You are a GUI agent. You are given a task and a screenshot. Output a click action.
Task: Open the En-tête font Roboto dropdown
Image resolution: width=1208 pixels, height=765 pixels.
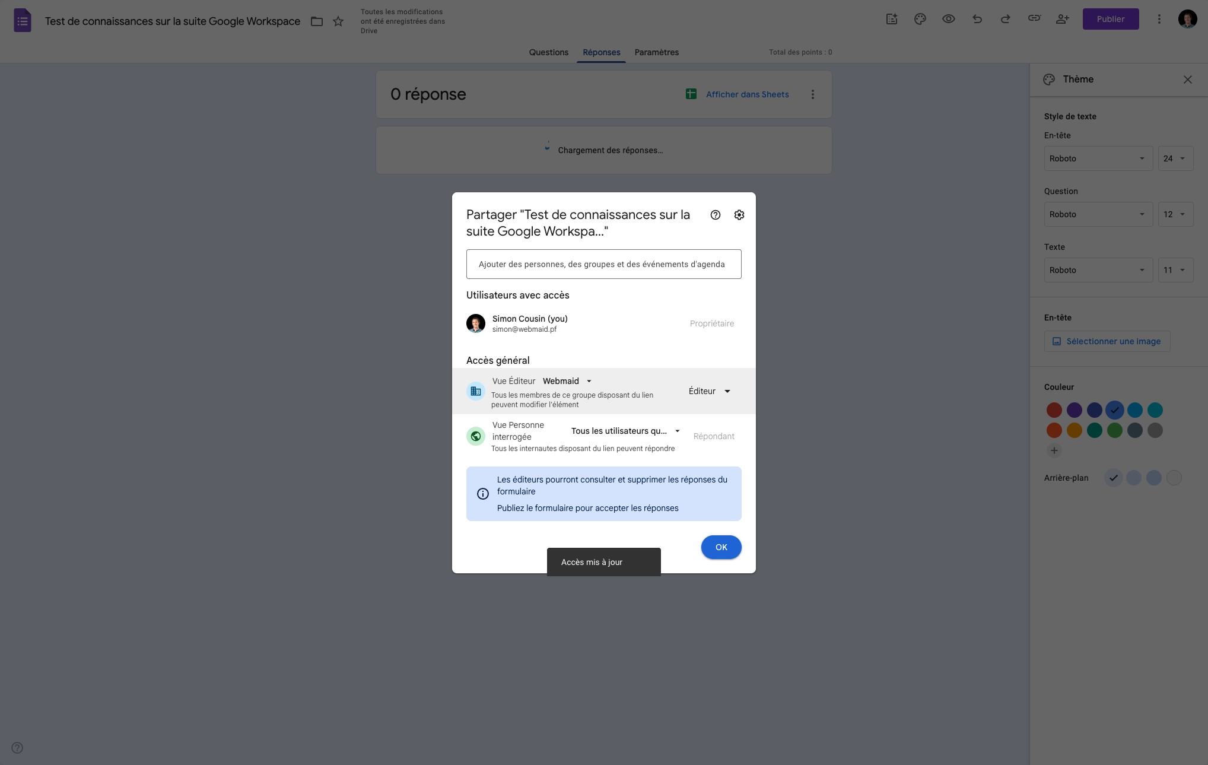[x=1098, y=158]
